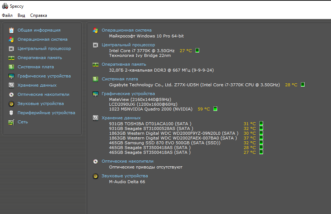Click the Майкрософт Windows 10 Pro 64-bit text
Viewport: 331px width, 214px height.
146,36
